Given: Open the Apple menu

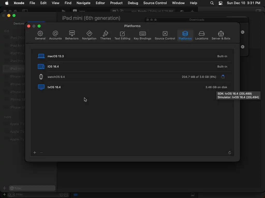Looking at the screenshot, I should coord(7,3).
